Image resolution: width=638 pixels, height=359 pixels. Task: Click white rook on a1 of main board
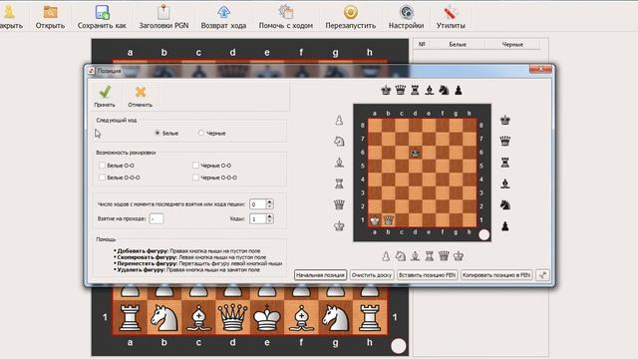[130, 317]
